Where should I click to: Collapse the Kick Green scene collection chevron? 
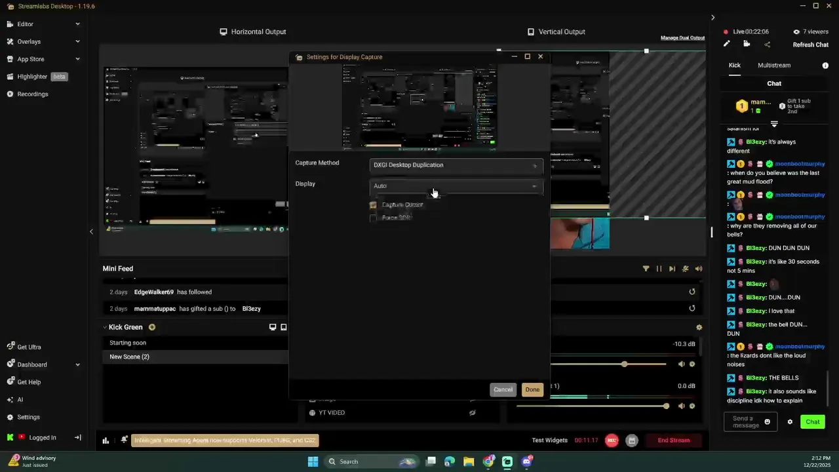coord(104,327)
